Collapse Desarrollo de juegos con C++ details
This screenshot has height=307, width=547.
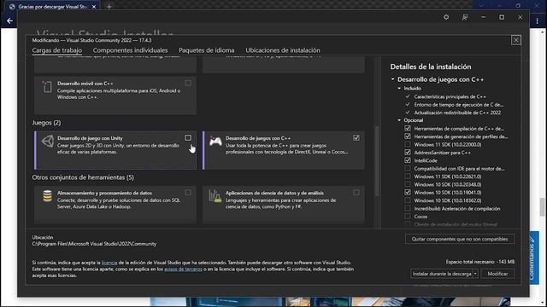(x=393, y=79)
